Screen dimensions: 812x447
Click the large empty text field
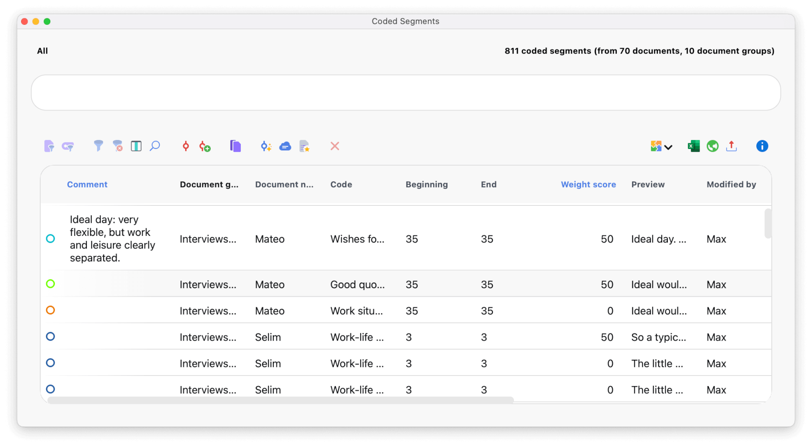[x=406, y=93]
